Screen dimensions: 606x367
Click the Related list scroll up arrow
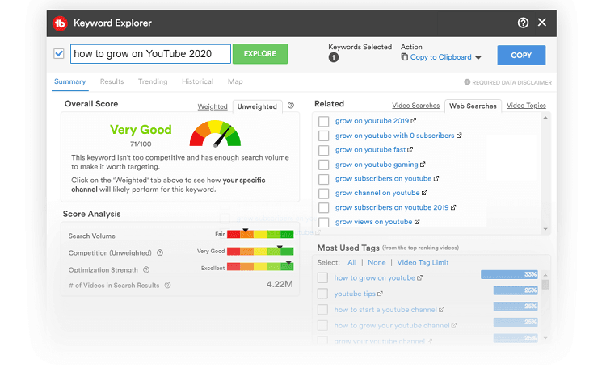[545, 118]
